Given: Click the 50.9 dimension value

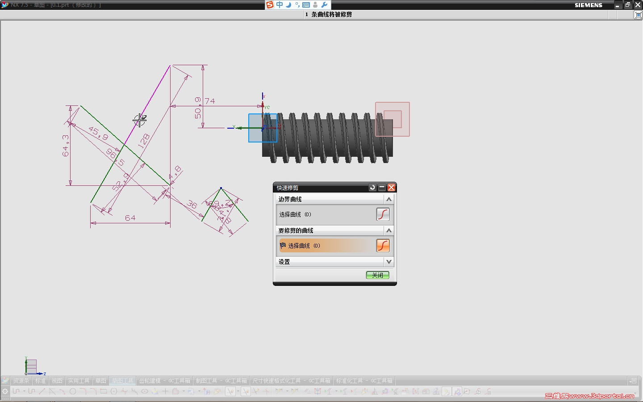Looking at the screenshot, I should click(198, 108).
